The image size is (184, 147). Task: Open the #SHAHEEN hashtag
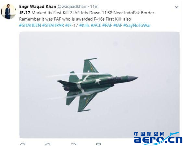coord(30,25)
